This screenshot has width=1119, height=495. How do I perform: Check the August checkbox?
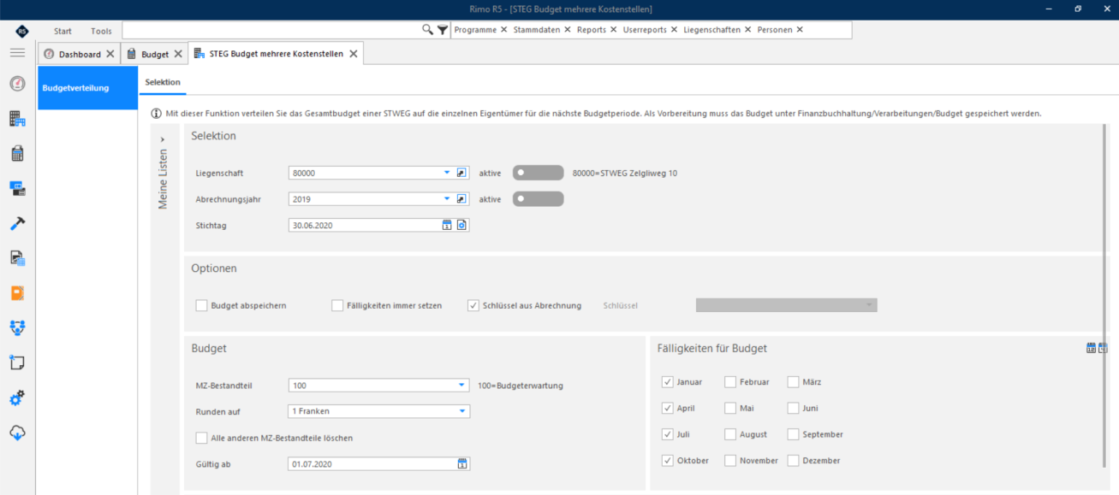730,434
